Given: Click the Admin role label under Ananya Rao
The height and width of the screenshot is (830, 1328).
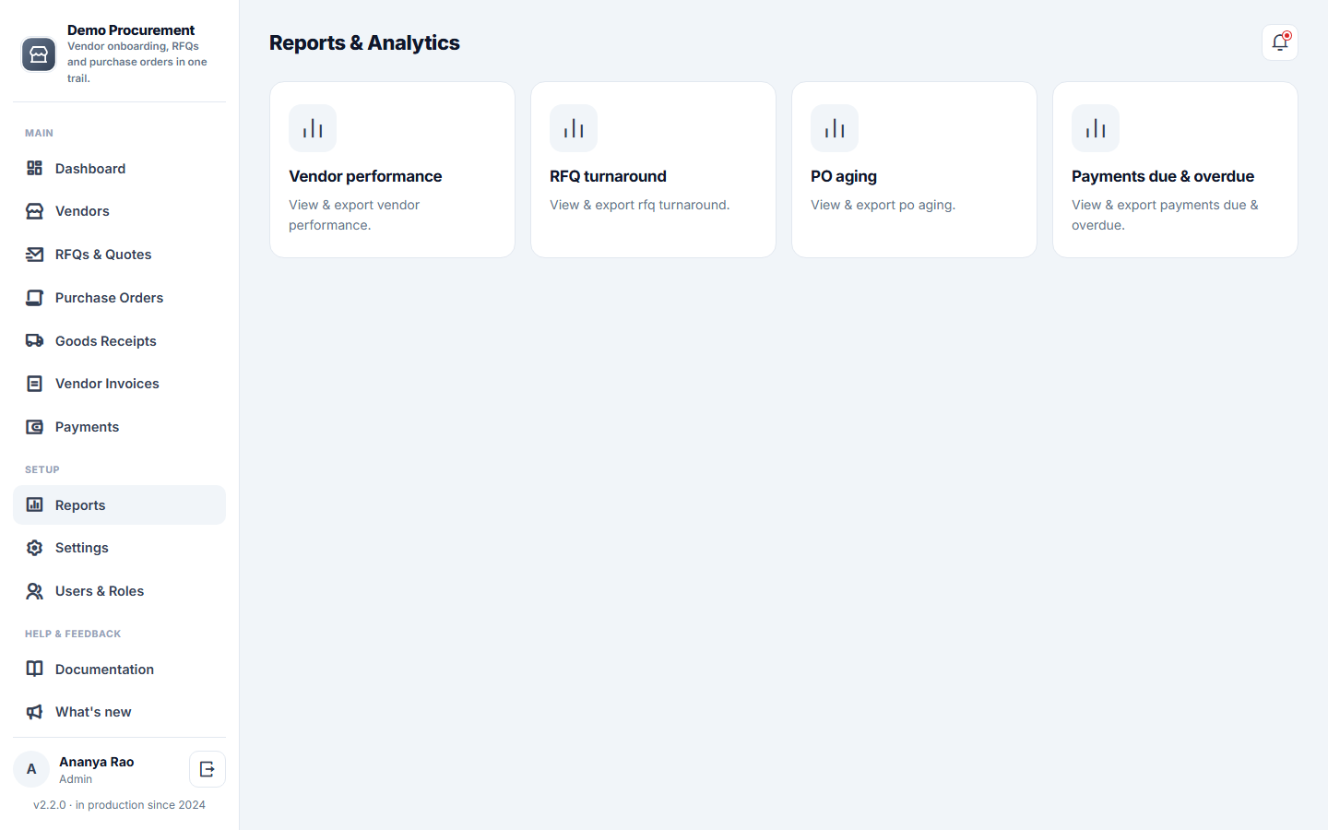Looking at the screenshot, I should click(x=76, y=779).
